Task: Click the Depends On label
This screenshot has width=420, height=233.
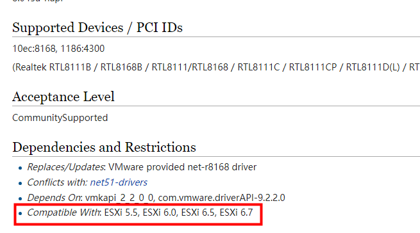Action: click(x=54, y=198)
